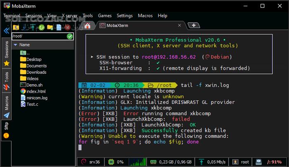Viewport: 289px width, 167px height.
Task: Open the Tools side panel
Action: point(7,81)
